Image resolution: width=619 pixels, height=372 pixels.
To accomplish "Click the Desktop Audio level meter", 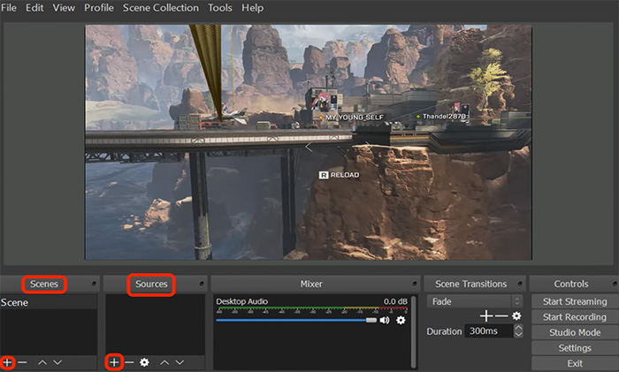I will click(x=312, y=309).
